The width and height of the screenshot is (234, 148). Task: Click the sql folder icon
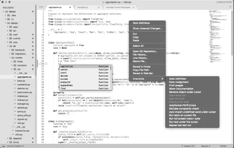point(15,69)
